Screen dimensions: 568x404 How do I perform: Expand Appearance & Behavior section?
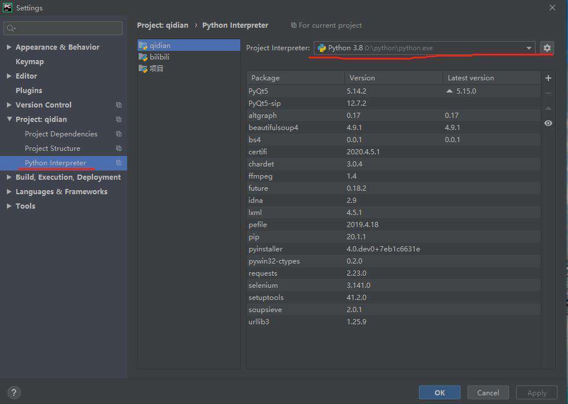coord(9,47)
